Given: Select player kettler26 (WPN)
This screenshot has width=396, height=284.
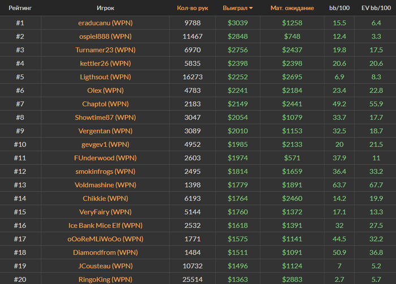Looking at the screenshot, I should coord(105,63).
